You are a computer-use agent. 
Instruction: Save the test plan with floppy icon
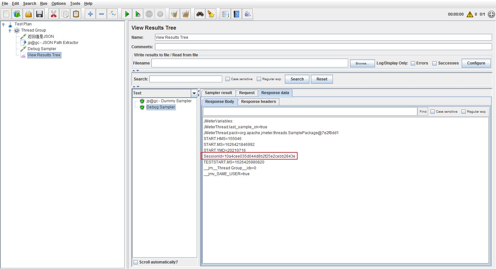point(39,14)
